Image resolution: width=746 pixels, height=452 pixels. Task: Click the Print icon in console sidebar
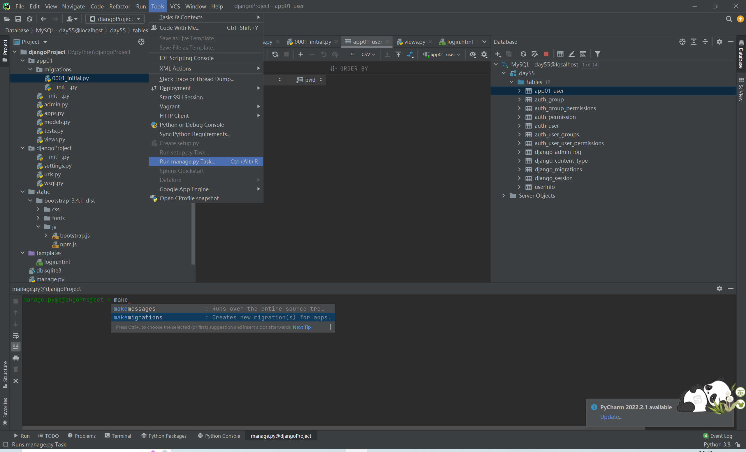coord(16,358)
